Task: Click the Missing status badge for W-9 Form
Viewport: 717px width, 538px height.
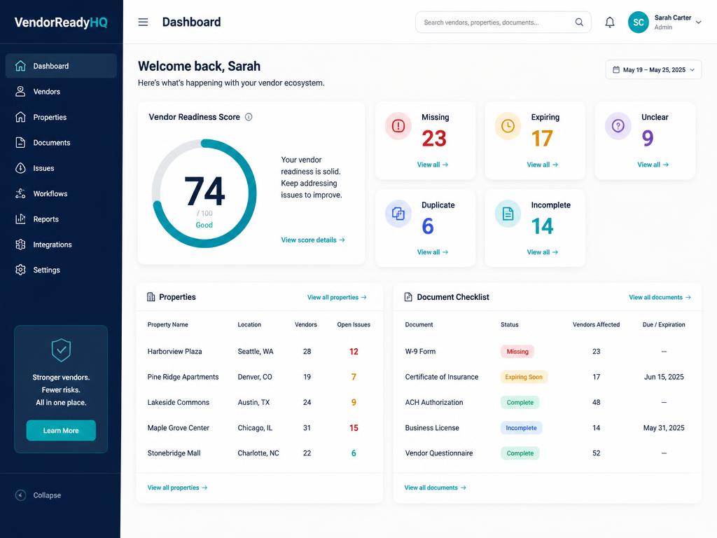Action: pyautogui.click(x=517, y=352)
